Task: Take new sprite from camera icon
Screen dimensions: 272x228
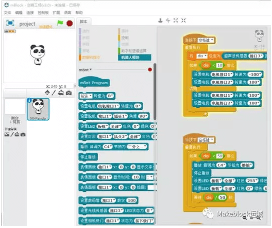Action: (68, 93)
